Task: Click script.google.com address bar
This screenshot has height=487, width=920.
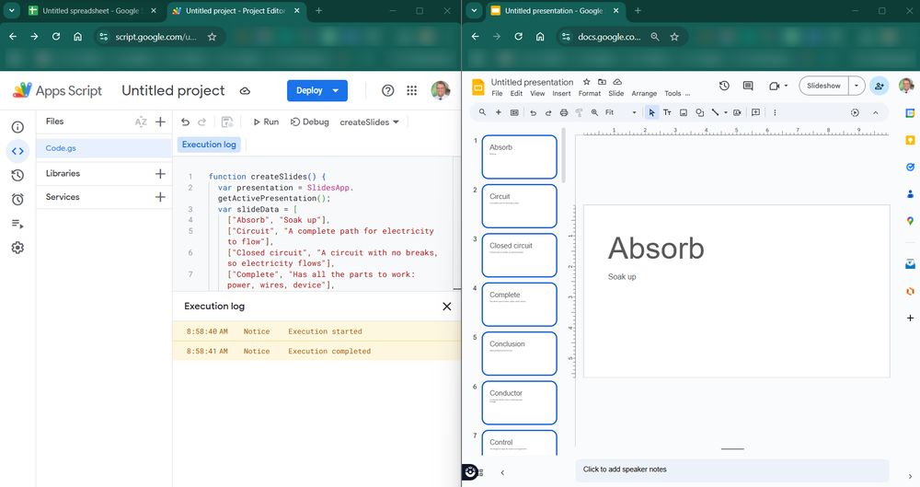Action: point(156,37)
